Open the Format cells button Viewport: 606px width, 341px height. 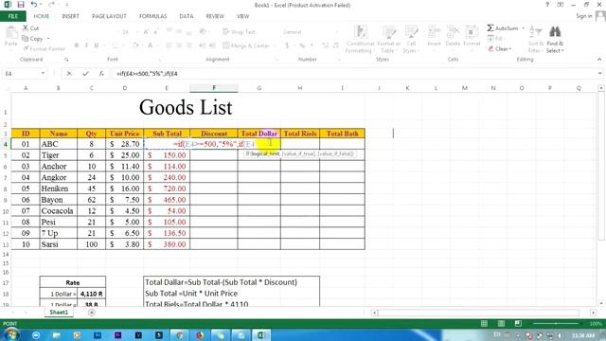[472, 36]
